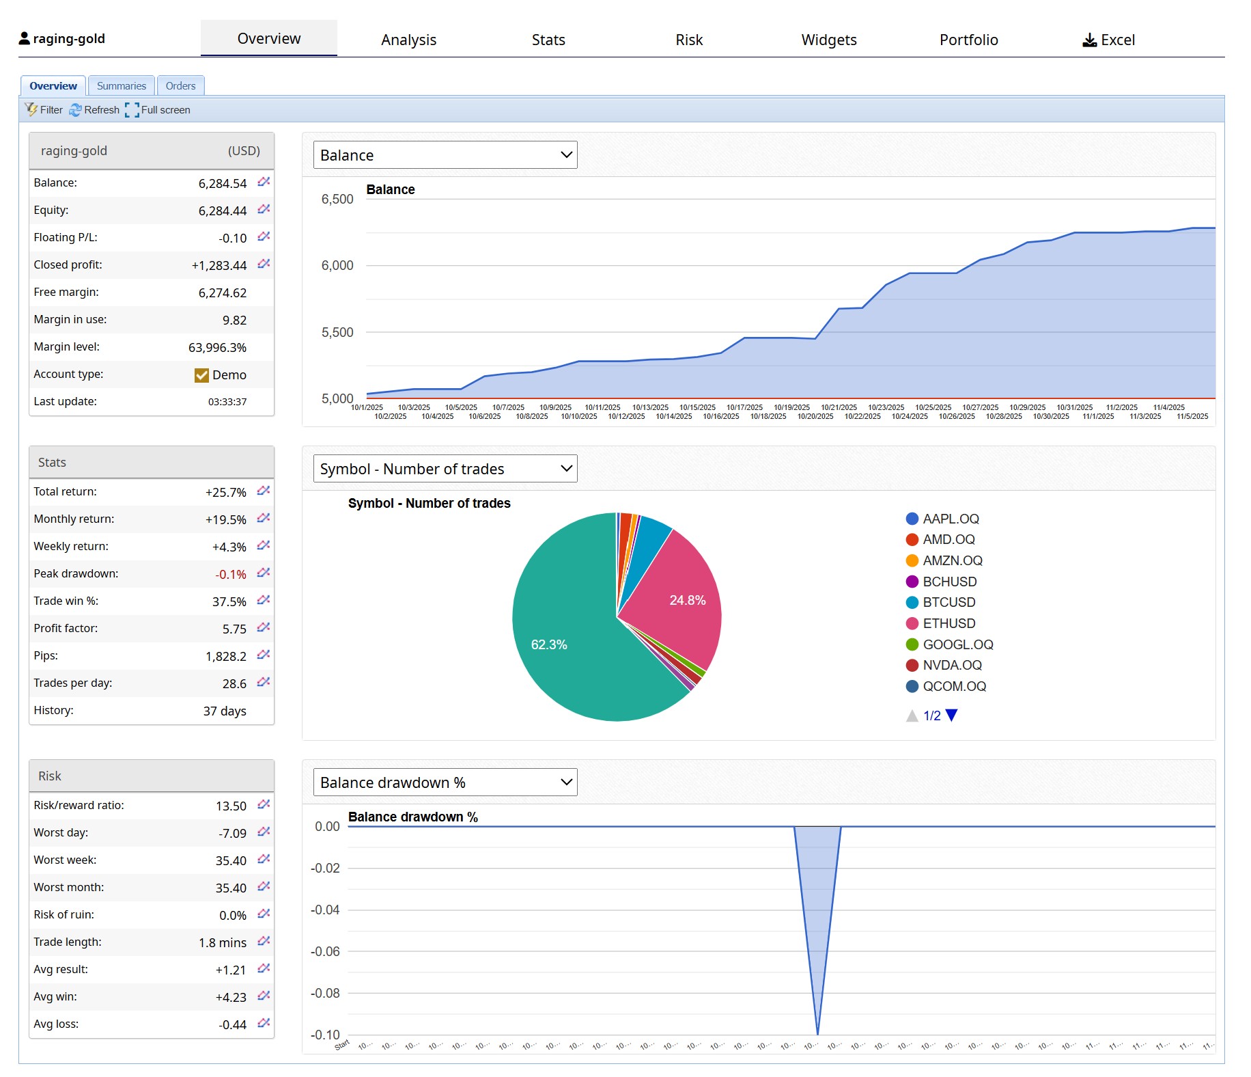
Task: Toggle the Demo account type checkbox
Action: click(201, 374)
